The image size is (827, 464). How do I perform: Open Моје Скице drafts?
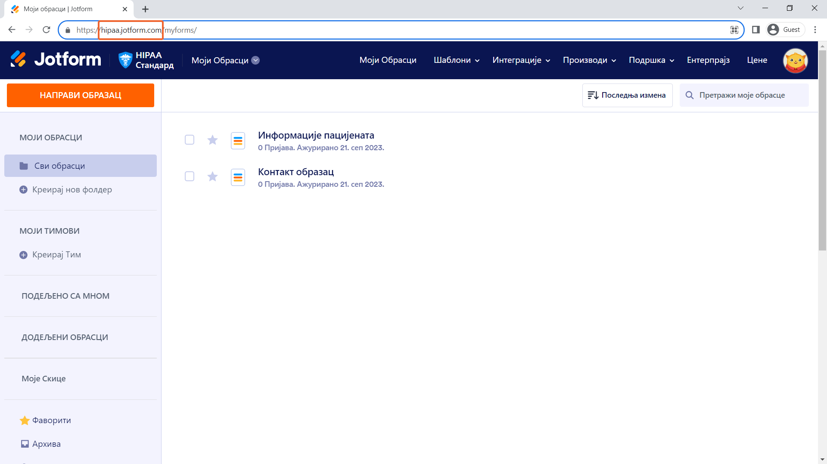[44, 379]
